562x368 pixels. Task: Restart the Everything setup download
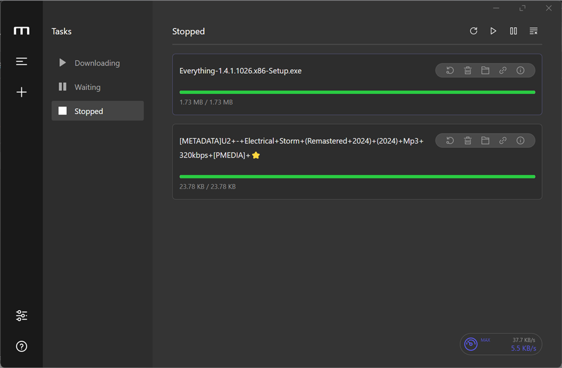point(450,70)
